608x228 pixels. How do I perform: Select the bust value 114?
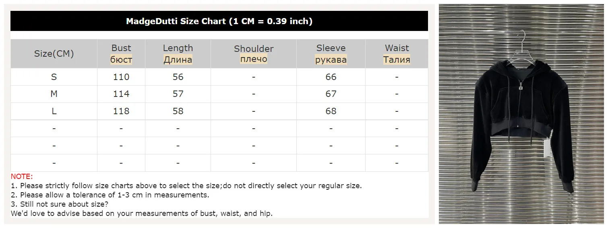pyautogui.click(x=121, y=94)
